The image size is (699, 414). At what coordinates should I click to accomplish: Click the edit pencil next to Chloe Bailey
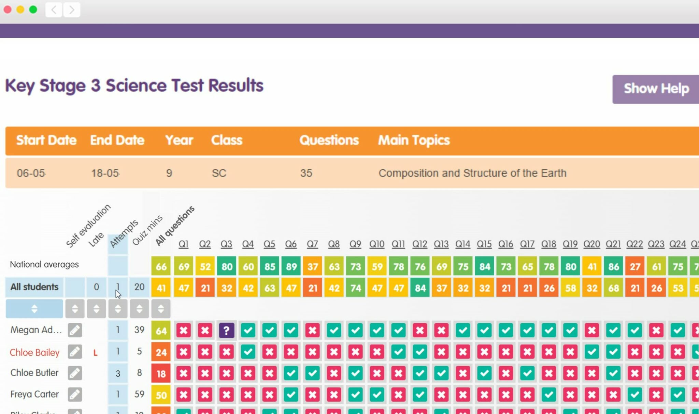(x=75, y=352)
